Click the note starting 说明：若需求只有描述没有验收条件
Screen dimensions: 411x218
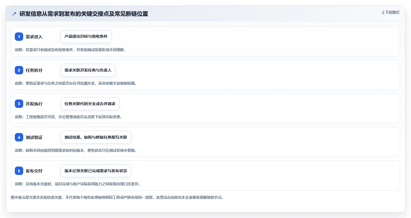[70, 50]
